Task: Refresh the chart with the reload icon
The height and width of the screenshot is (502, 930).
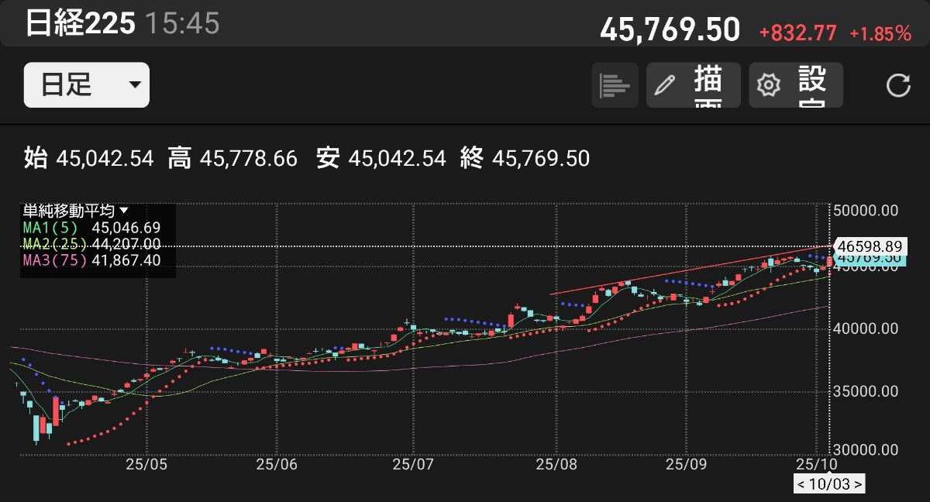Action: [x=897, y=85]
